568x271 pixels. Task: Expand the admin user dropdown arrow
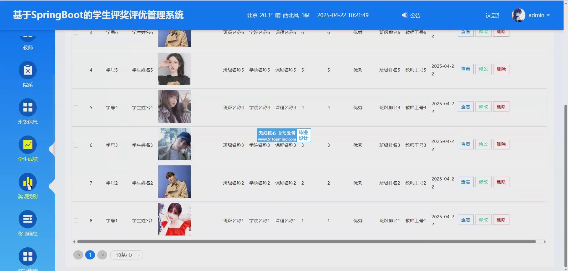pyautogui.click(x=548, y=15)
